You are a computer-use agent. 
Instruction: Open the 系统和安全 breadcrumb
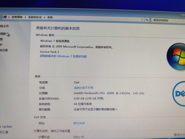[x=35, y=17]
